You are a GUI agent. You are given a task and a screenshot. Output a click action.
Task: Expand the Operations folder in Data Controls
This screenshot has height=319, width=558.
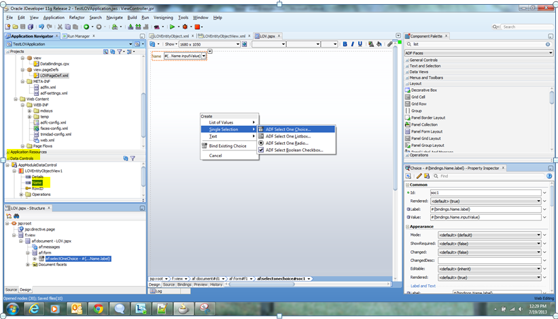coord(21,195)
